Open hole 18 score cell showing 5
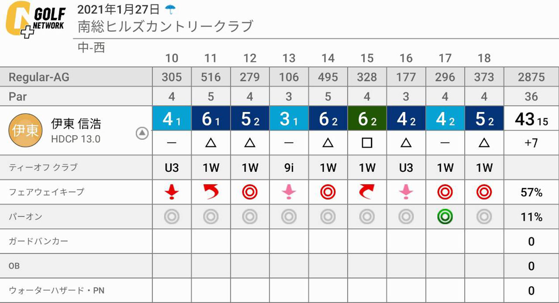 [484, 119]
